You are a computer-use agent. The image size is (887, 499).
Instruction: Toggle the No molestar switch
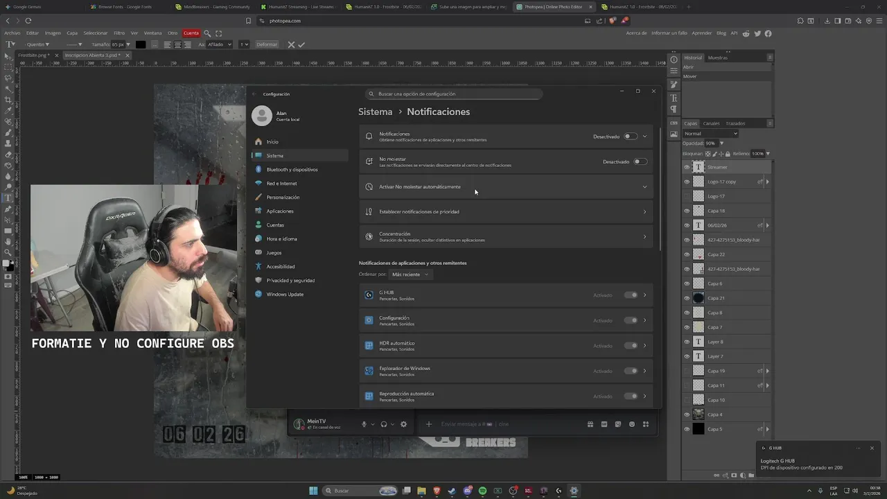pyautogui.click(x=640, y=161)
